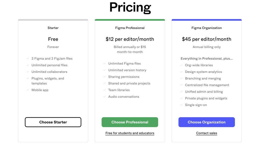Click checkmark beside Branching and merging
The image size is (261, 147).
181,78
